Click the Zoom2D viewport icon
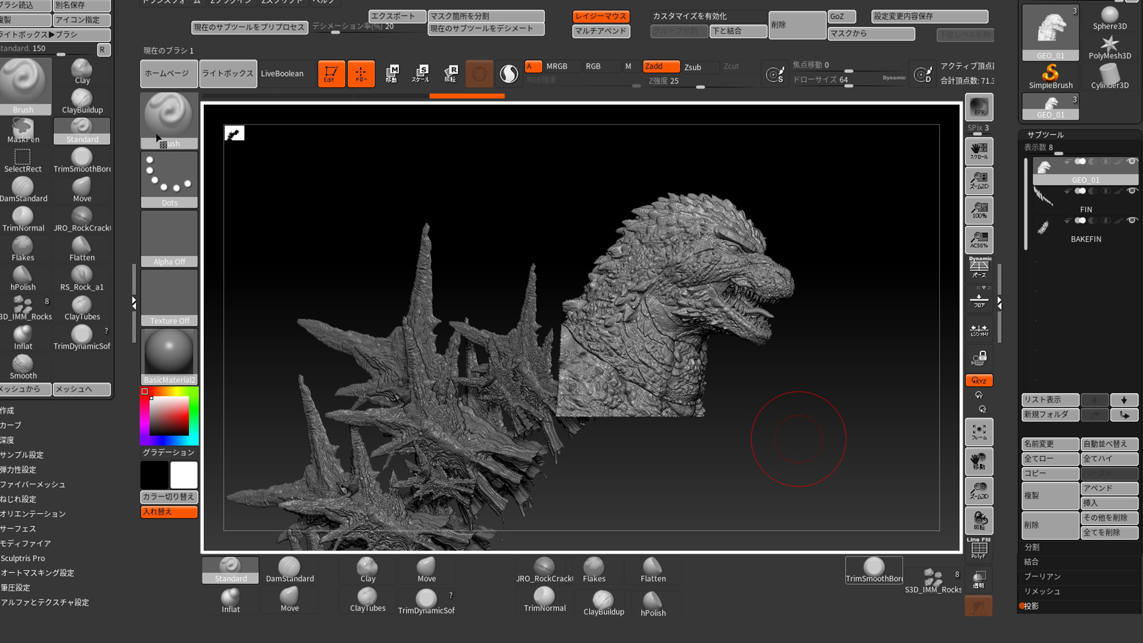The width and height of the screenshot is (1143, 643). tap(979, 181)
